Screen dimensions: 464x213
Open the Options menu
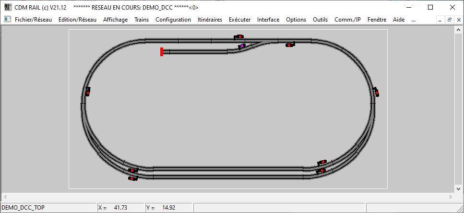pyautogui.click(x=296, y=20)
